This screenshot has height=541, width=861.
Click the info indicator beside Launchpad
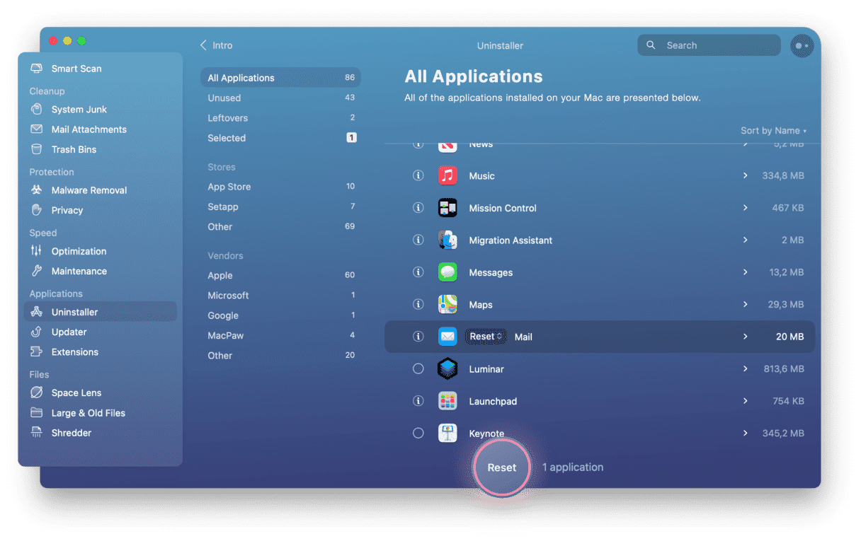coord(418,401)
